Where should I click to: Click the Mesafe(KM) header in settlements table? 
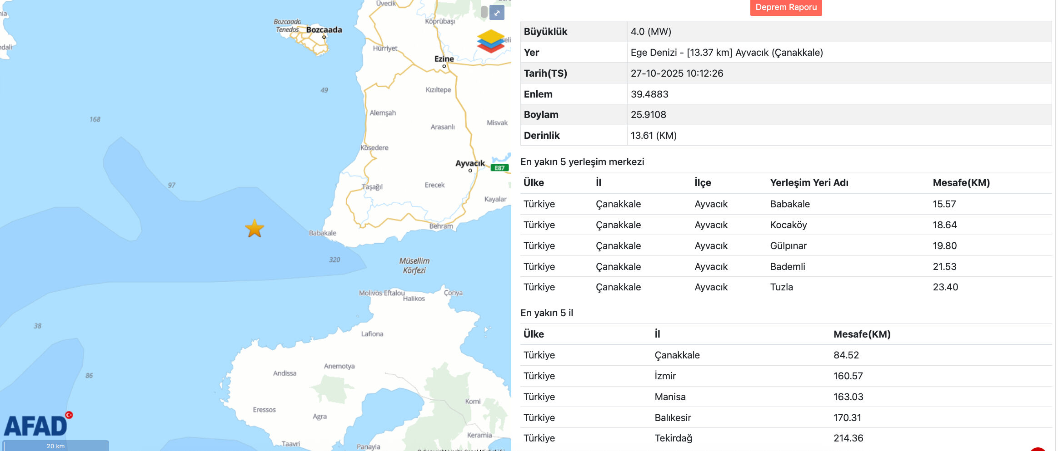click(x=961, y=183)
